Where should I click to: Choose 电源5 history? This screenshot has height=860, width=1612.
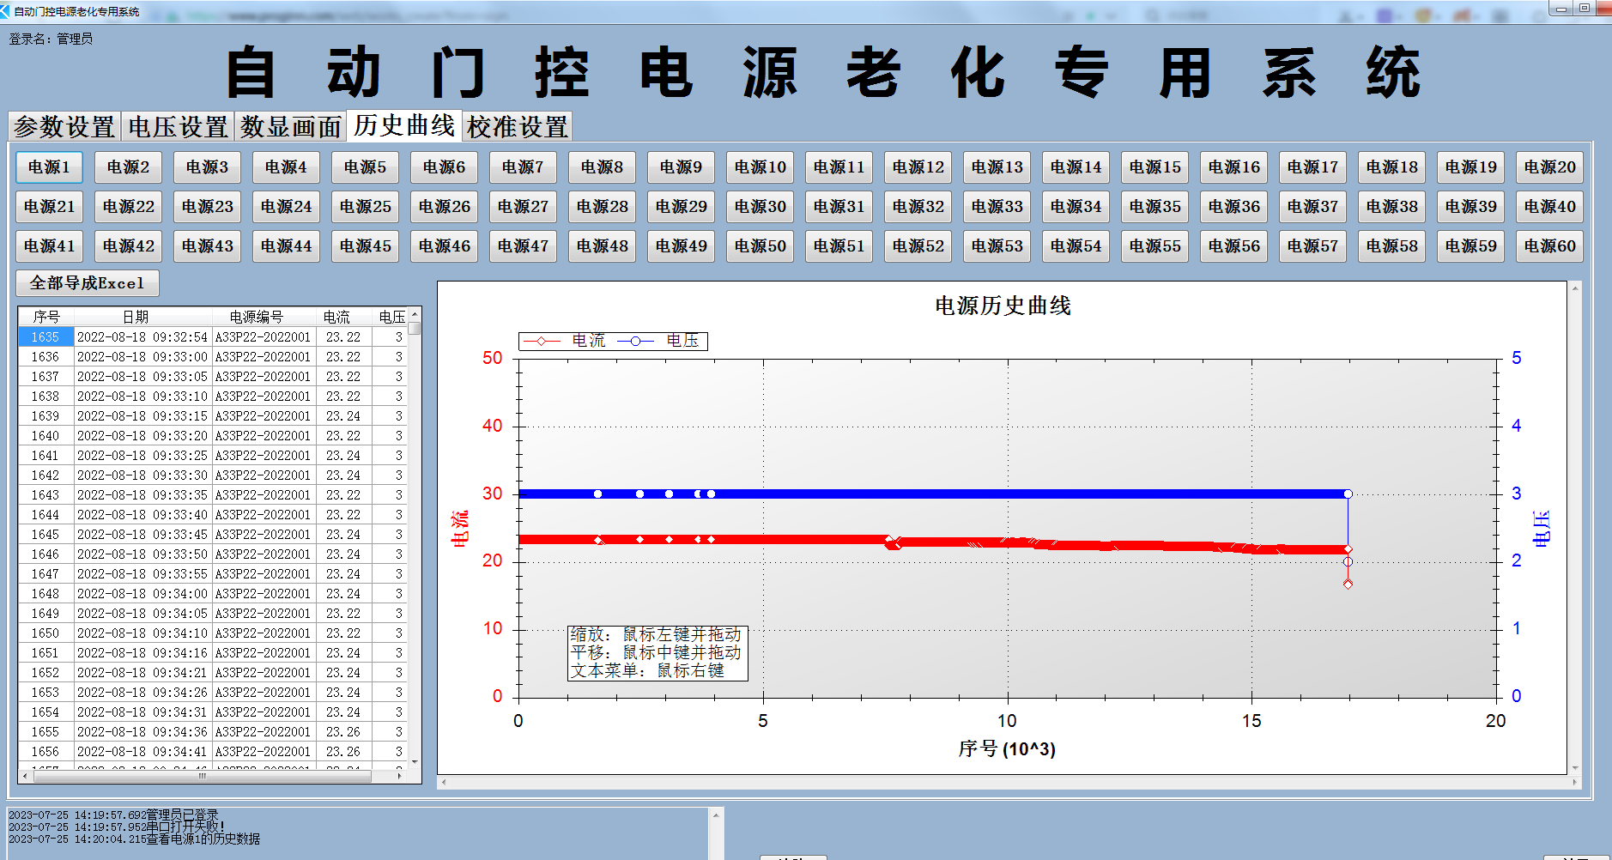pyautogui.click(x=365, y=167)
